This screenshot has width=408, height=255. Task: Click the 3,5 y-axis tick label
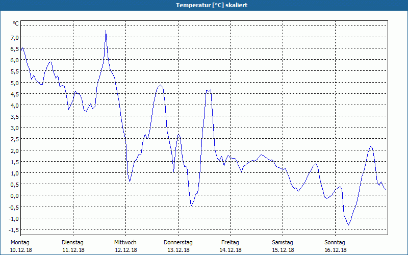click(15, 116)
